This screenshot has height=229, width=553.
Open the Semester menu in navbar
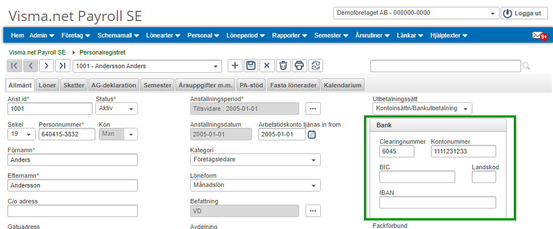tap(332, 35)
